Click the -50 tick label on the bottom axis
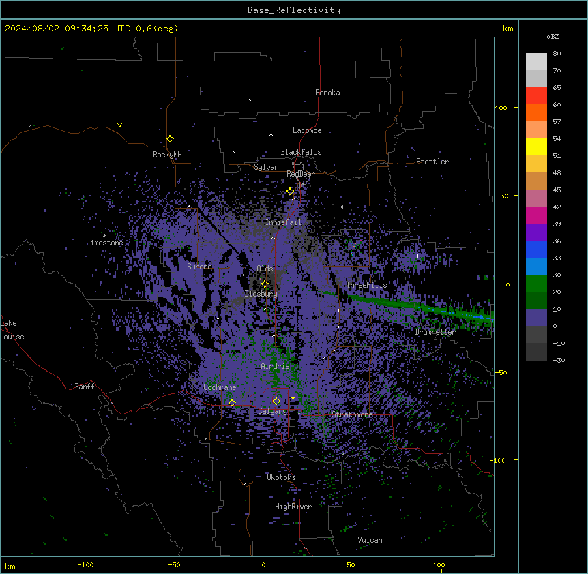The image size is (588, 574). pos(174,564)
